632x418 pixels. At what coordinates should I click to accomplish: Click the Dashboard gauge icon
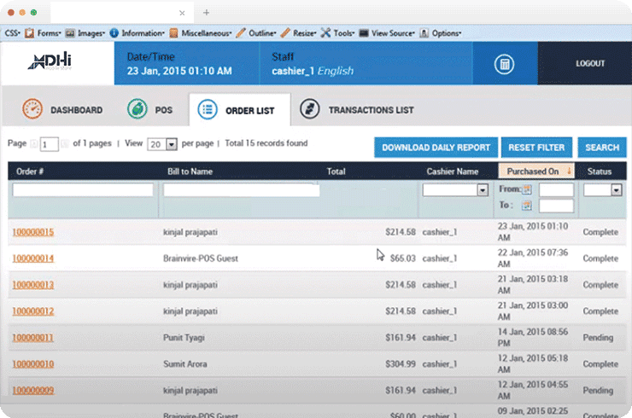pos(32,110)
